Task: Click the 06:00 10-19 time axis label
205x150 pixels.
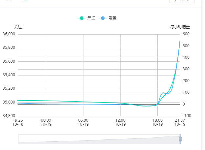Action: pos(83,122)
